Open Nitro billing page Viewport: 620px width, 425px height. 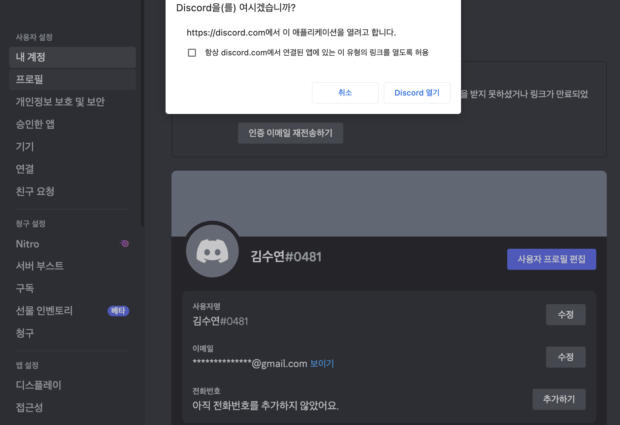coord(73,244)
